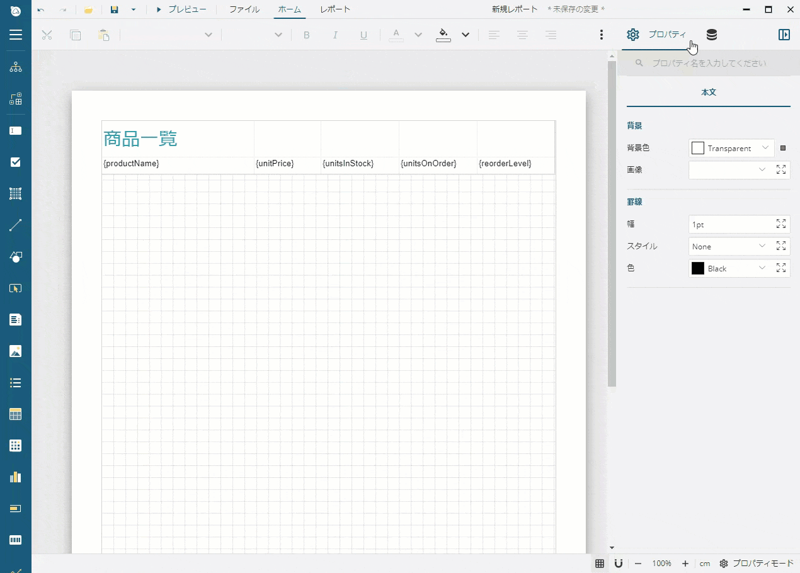Viewport: 800px width, 573px height.
Task: Open the border style None dropdown
Action: pyautogui.click(x=729, y=246)
